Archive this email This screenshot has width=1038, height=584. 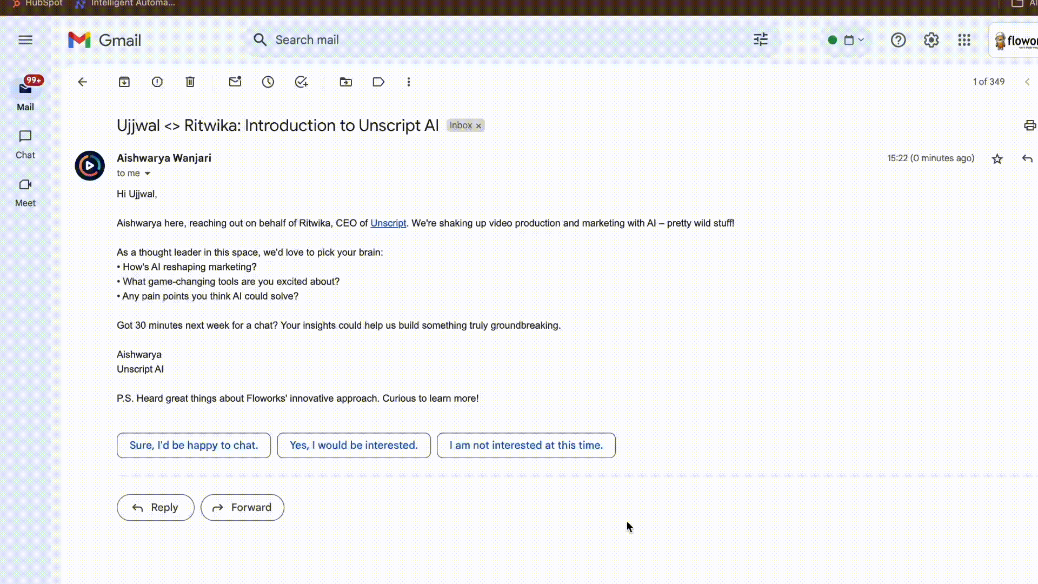click(124, 82)
